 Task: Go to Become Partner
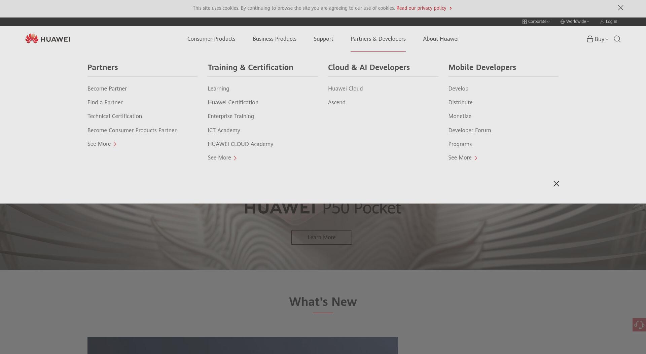point(107,88)
